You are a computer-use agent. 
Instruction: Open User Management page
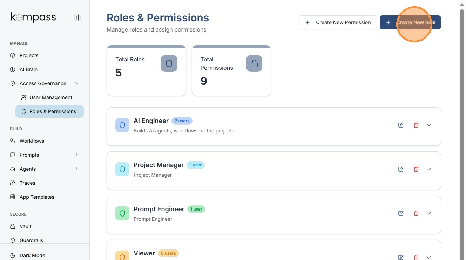click(50, 97)
